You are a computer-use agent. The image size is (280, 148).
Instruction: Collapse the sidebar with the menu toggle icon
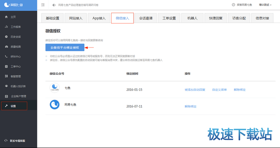[43, 5]
